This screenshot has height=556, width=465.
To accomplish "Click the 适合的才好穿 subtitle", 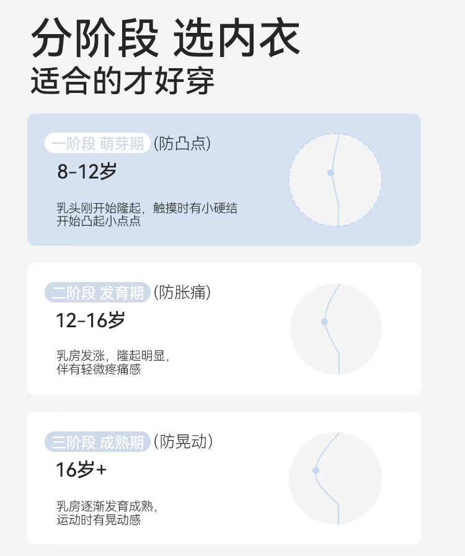I will coord(122,82).
